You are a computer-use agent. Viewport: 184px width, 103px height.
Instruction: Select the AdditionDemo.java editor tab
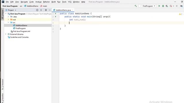(x=63, y=10)
